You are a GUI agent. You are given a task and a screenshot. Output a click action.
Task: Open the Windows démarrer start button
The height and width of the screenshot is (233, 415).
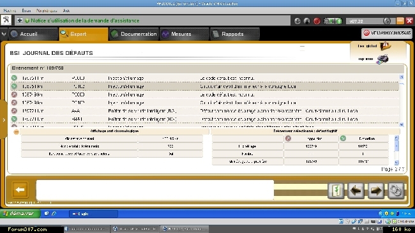click(20, 213)
